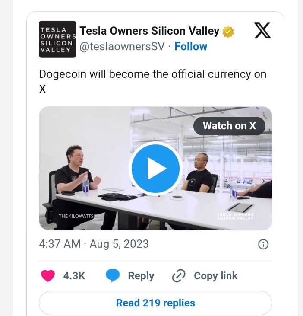
Task: Follow the teslaownersSV account
Action: coord(191,46)
